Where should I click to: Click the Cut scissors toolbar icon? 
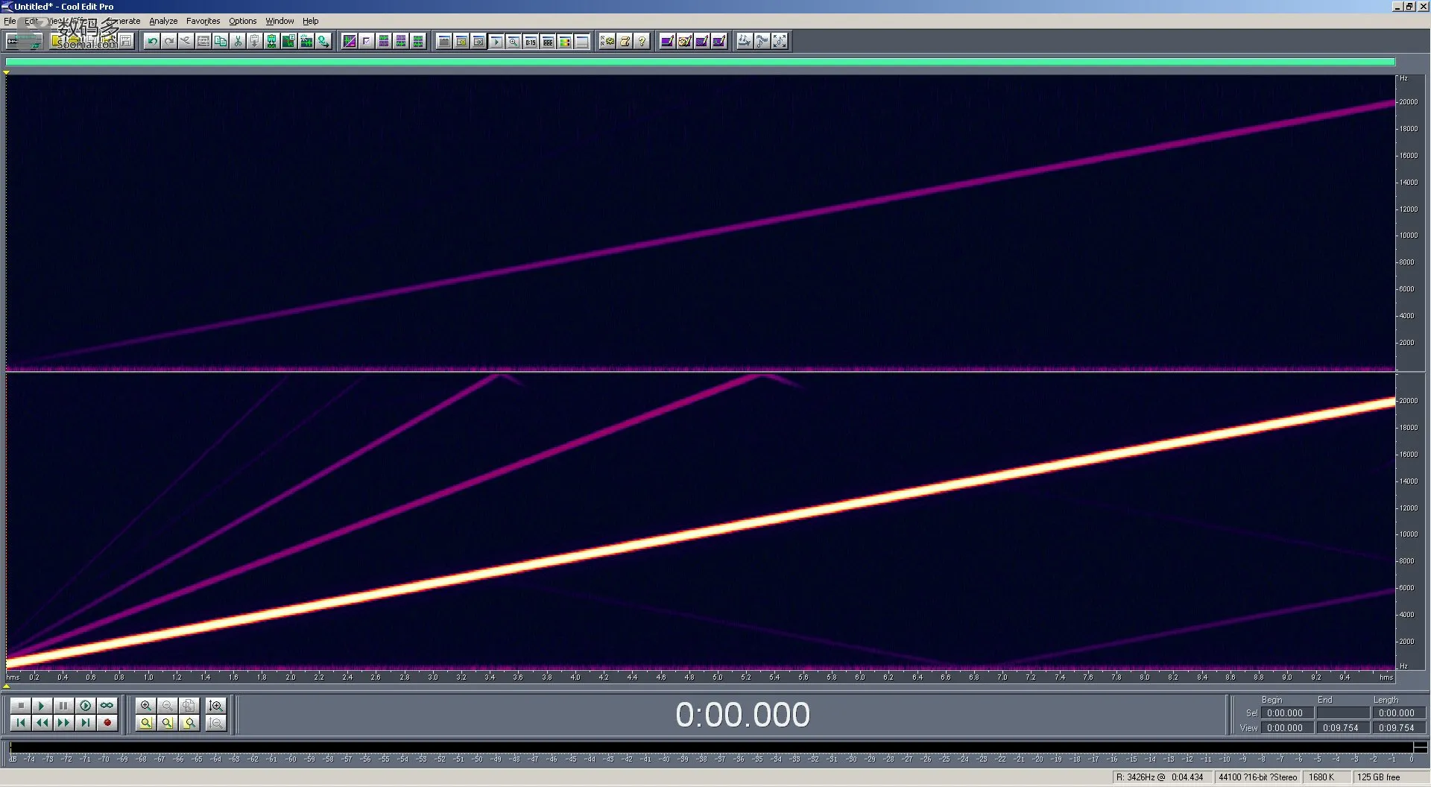238,41
